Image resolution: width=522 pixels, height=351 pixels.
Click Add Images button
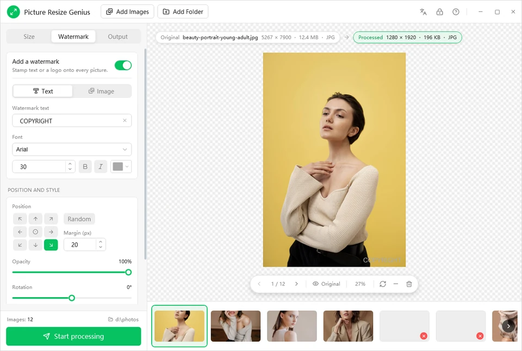tap(127, 11)
